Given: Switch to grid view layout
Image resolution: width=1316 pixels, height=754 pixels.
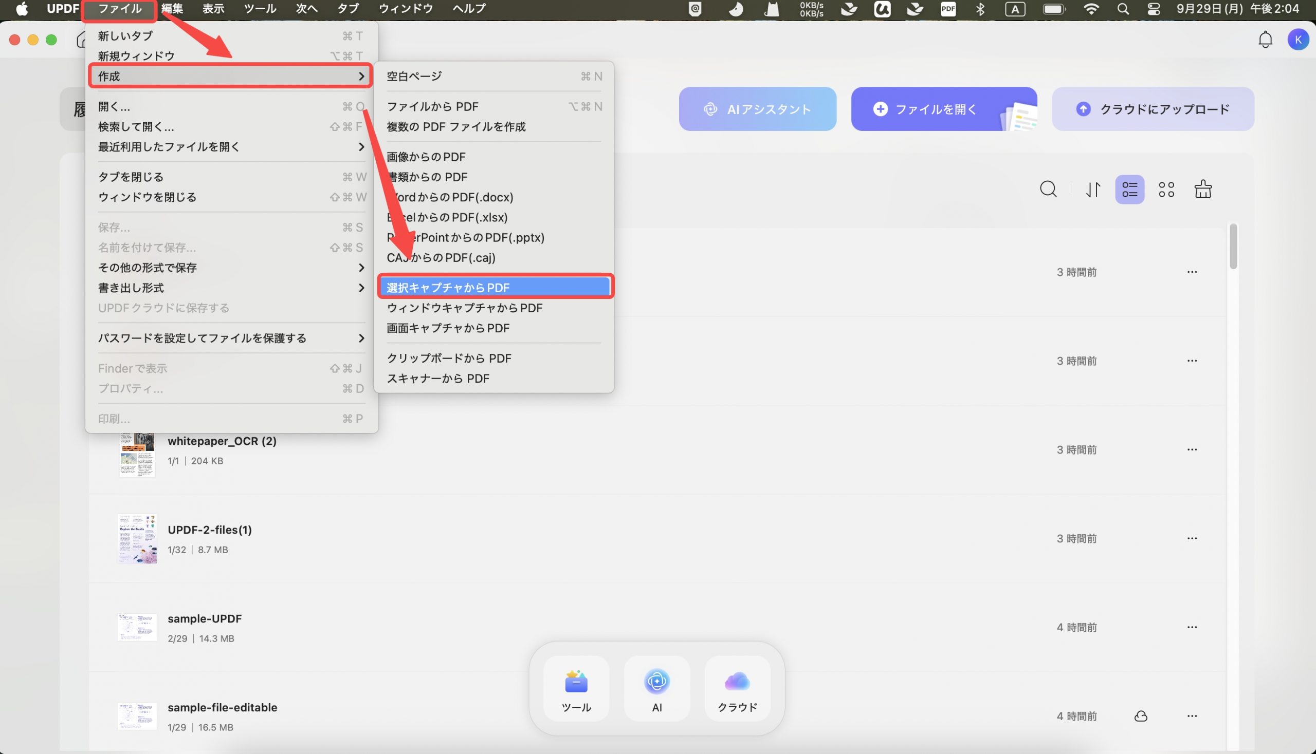Looking at the screenshot, I should [x=1166, y=190].
